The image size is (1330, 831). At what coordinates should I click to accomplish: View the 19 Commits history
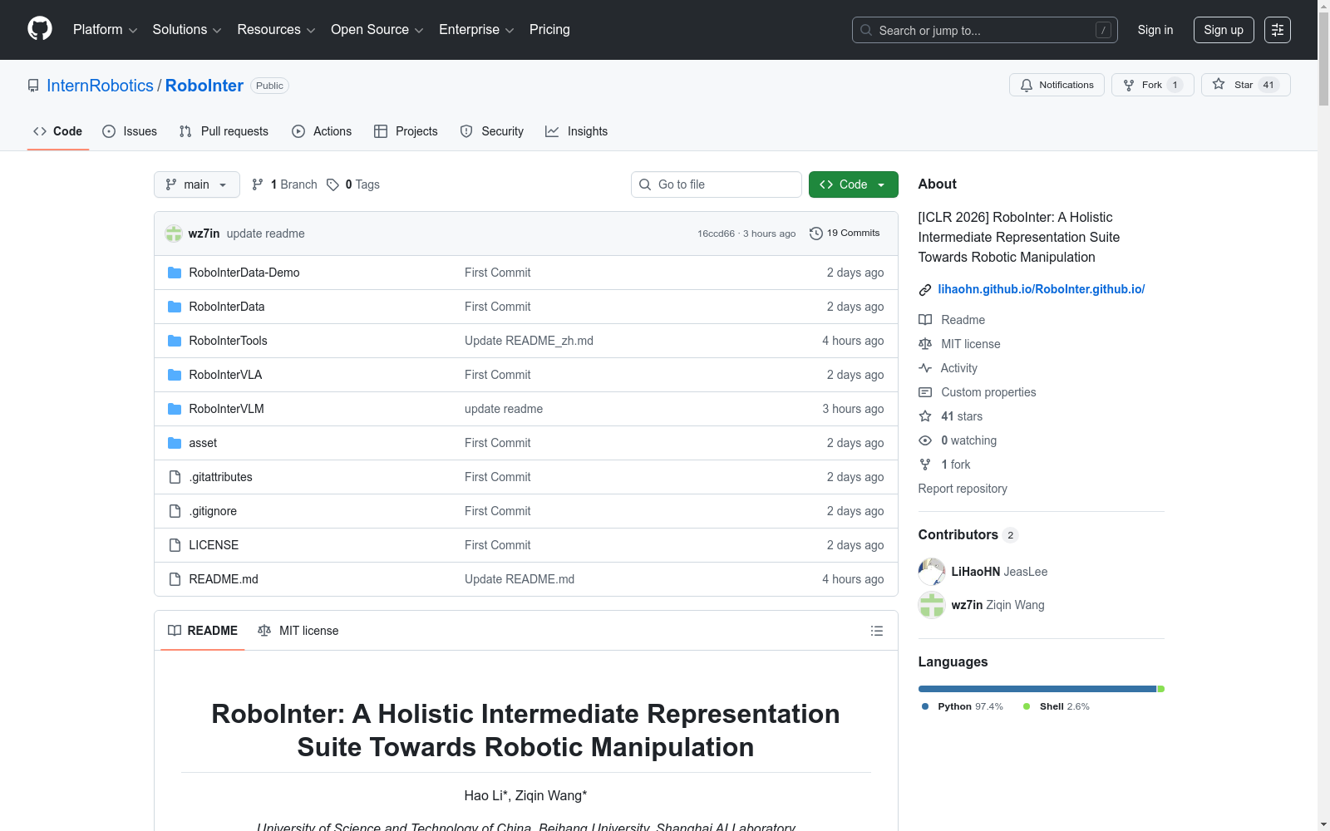pos(845,234)
